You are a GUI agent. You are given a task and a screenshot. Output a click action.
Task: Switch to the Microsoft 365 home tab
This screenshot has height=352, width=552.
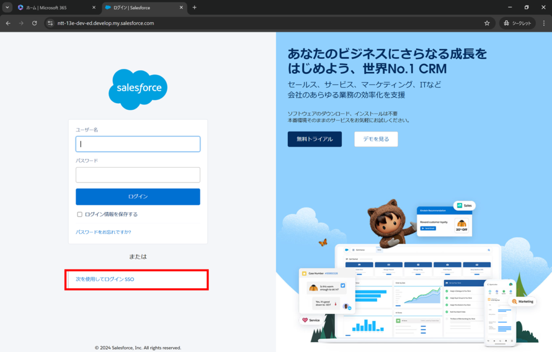click(53, 8)
